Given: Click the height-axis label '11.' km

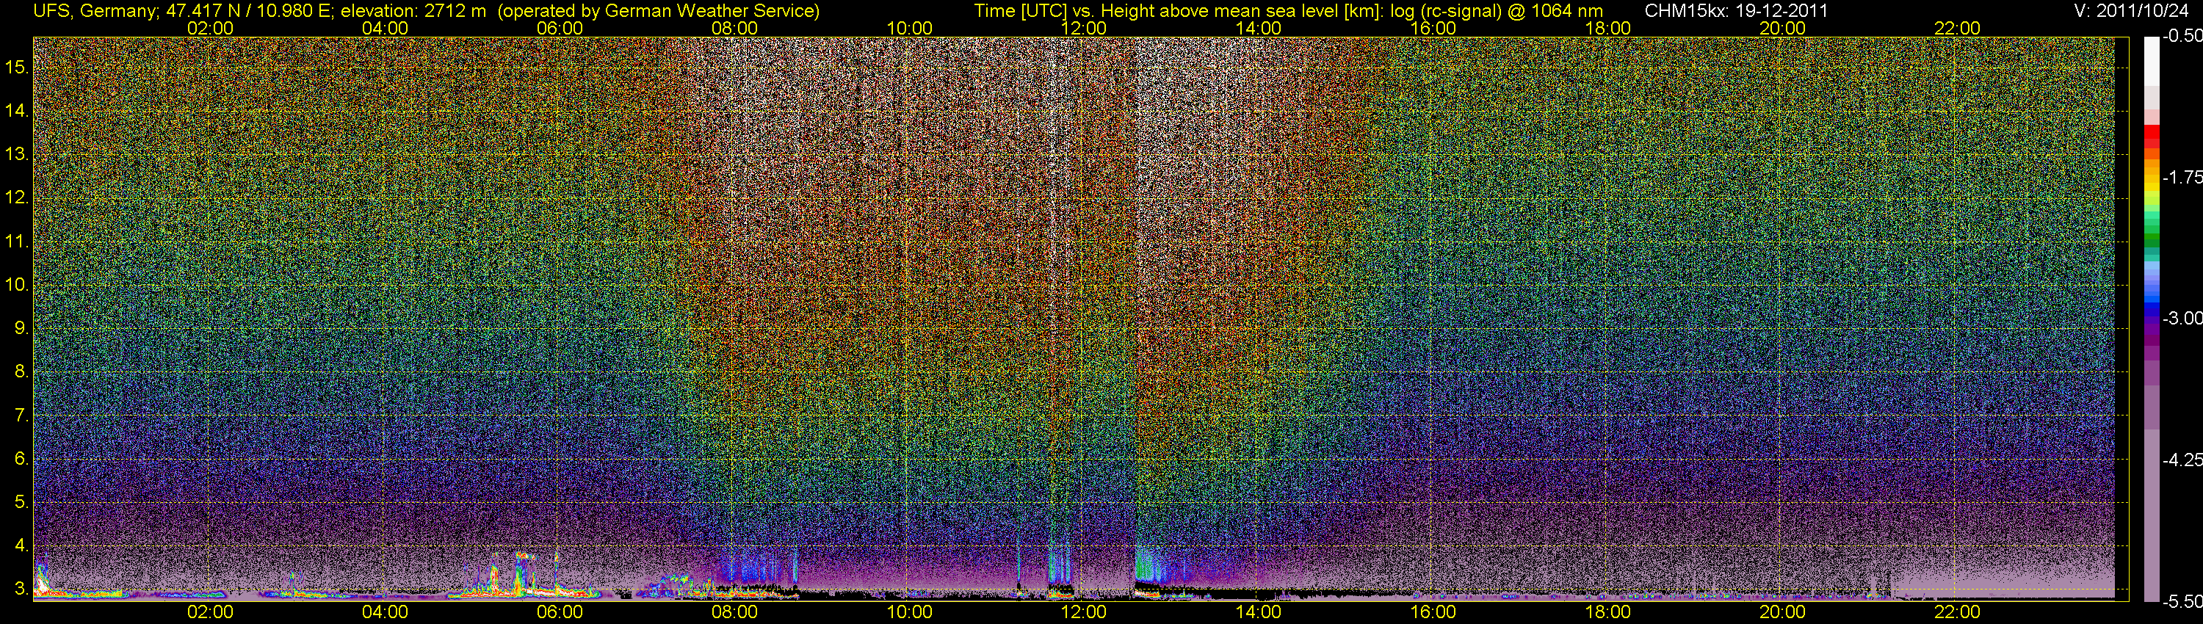Looking at the screenshot, I should (x=18, y=241).
